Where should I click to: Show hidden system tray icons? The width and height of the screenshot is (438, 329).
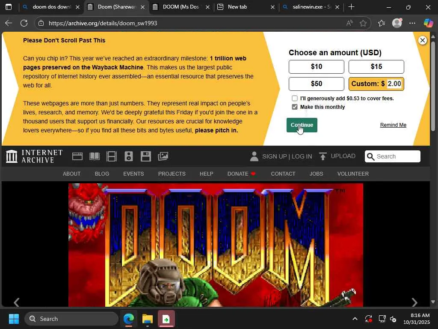pos(355,319)
